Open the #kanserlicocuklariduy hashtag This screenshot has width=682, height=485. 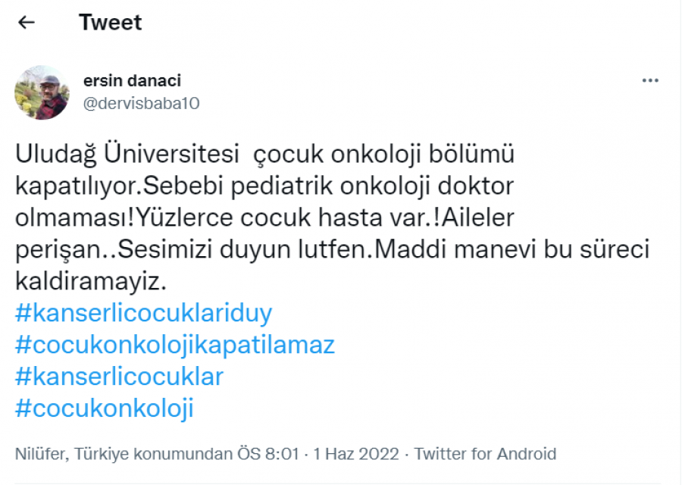[x=143, y=313]
